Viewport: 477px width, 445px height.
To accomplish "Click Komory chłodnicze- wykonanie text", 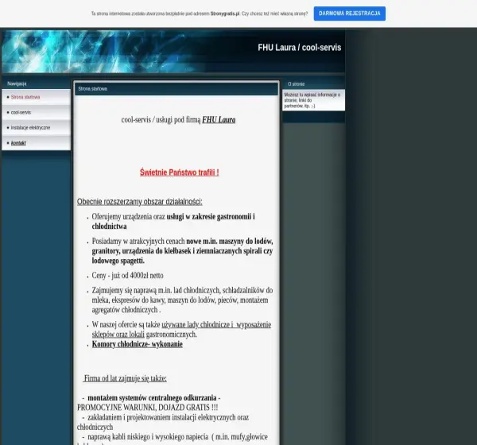I will coord(138,344).
